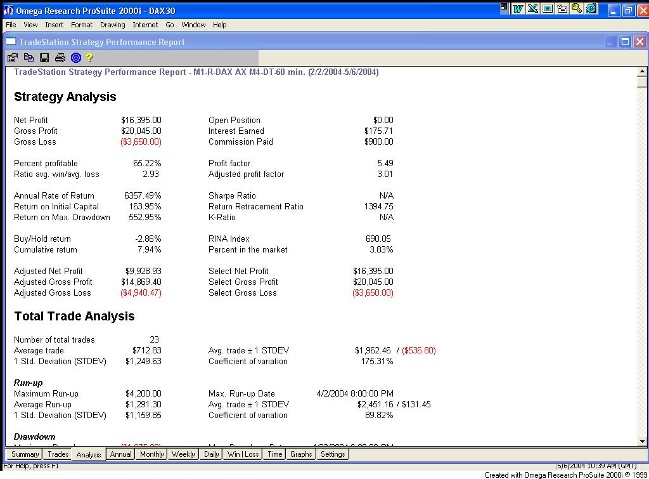Print the performance report using printer icon
The height and width of the screenshot is (479, 649).
click(x=60, y=58)
